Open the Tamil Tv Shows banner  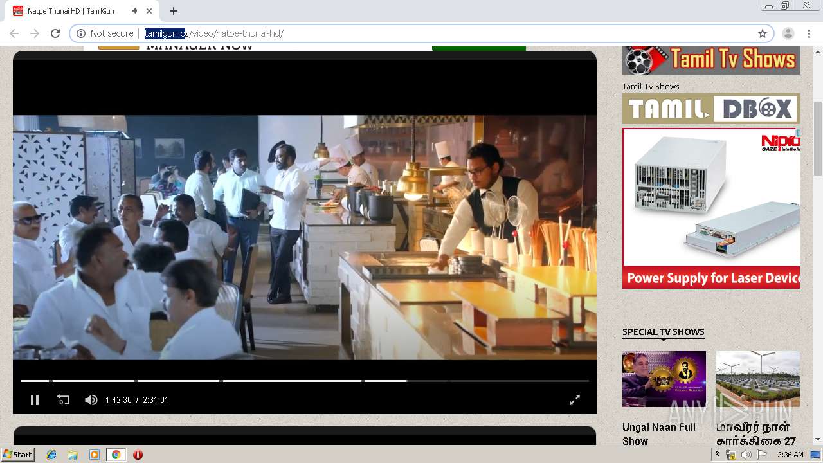[x=711, y=60]
